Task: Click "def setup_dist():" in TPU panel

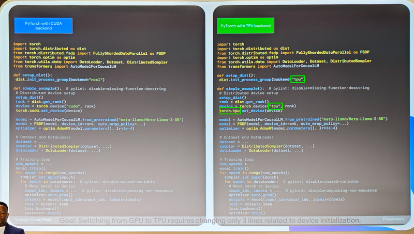Action: [236, 75]
